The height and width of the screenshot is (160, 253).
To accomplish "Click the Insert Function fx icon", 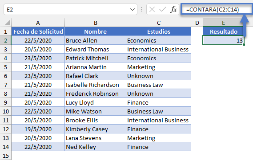I will pos(173,9).
